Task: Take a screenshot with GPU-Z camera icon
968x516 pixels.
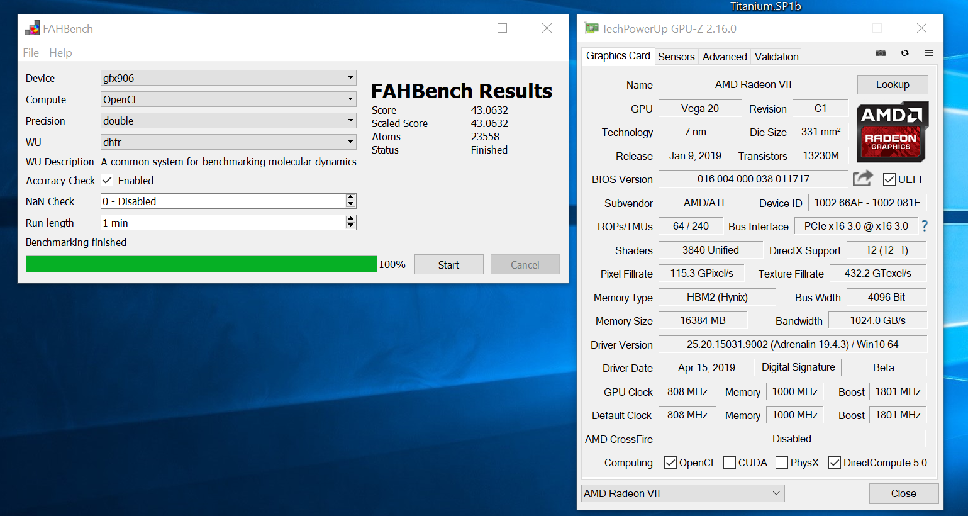Action: (881, 53)
